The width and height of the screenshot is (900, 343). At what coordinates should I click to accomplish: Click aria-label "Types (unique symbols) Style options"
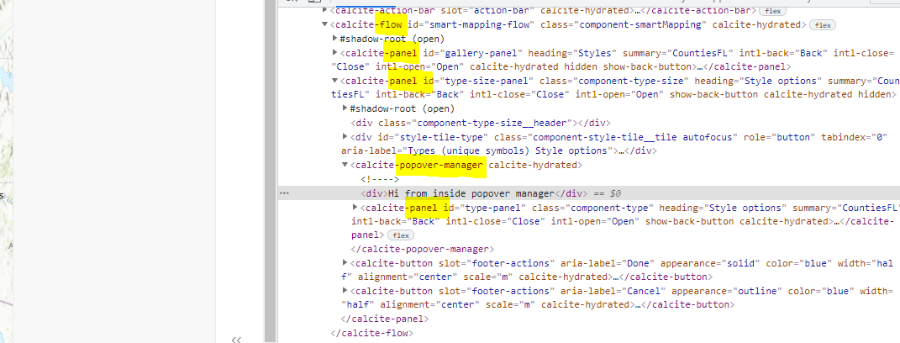pyautogui.click(x=506, y=151)
